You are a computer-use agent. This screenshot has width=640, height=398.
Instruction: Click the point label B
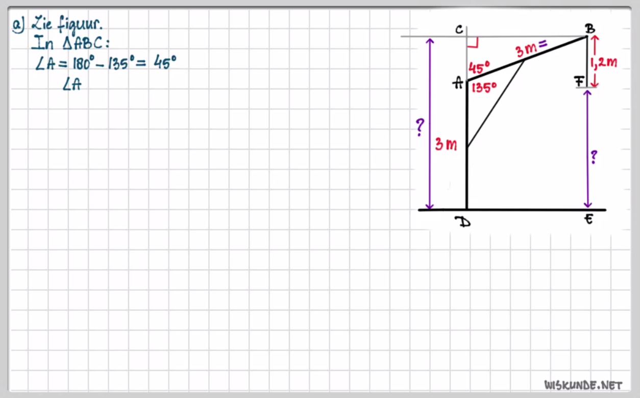(x=590, y=29)
